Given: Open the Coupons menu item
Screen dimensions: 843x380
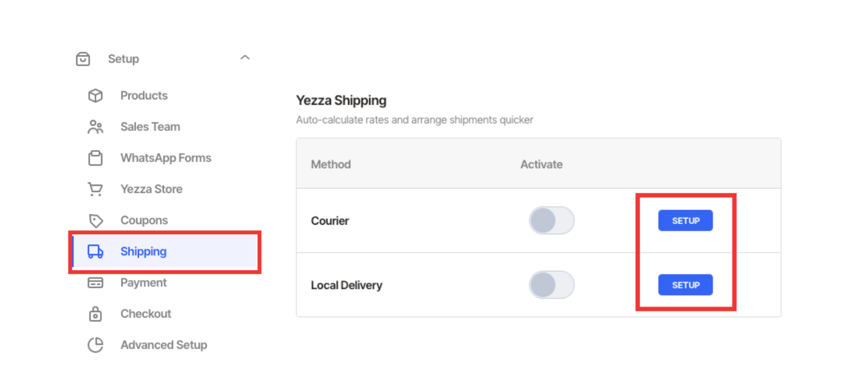Looking at the screenshot, I should click(144, 220).
